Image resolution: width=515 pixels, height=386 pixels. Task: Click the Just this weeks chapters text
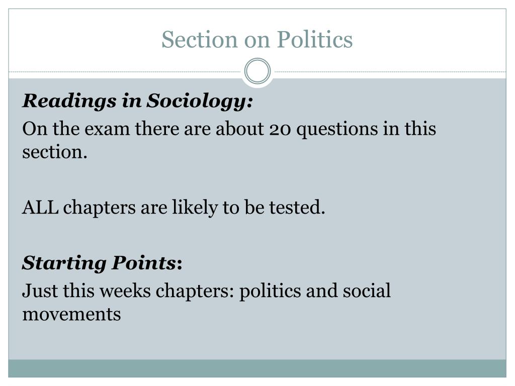206,302
